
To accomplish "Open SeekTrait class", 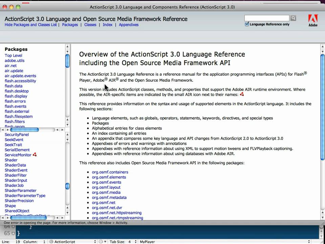I will (x=13, y=145).
